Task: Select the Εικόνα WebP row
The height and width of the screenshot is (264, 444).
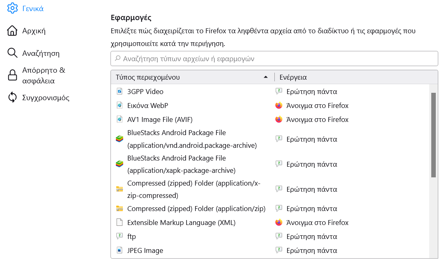Action: tap(270, 106)
